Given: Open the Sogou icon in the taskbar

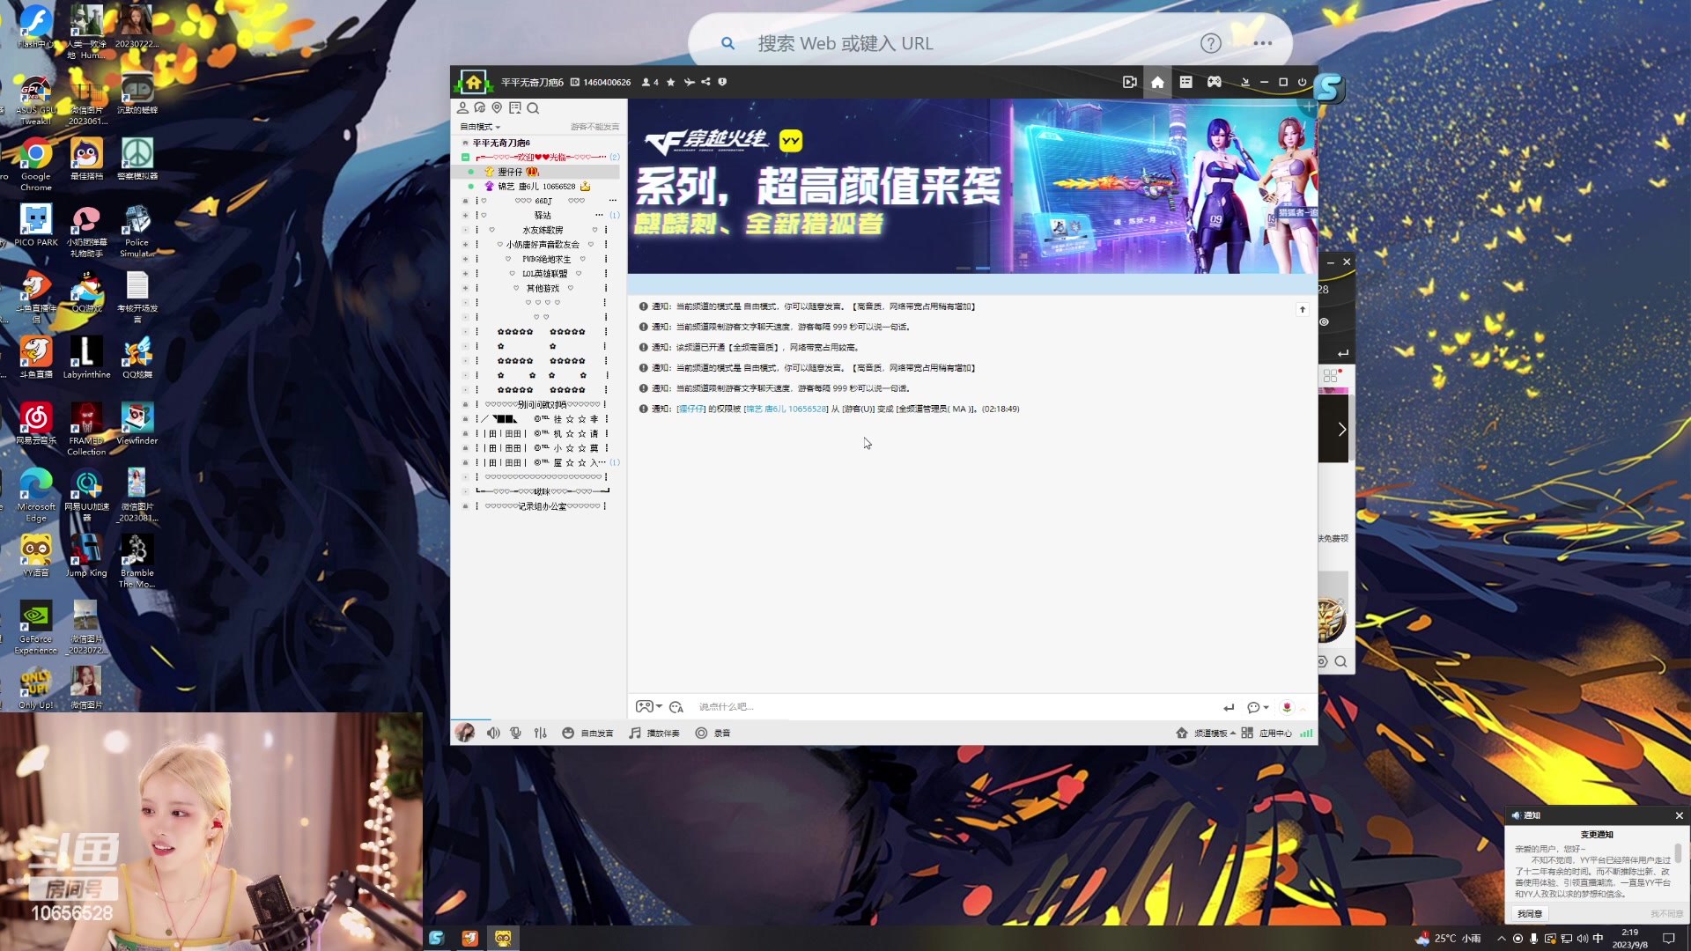Looking at the screenshot, I should [x=437, y=939].
